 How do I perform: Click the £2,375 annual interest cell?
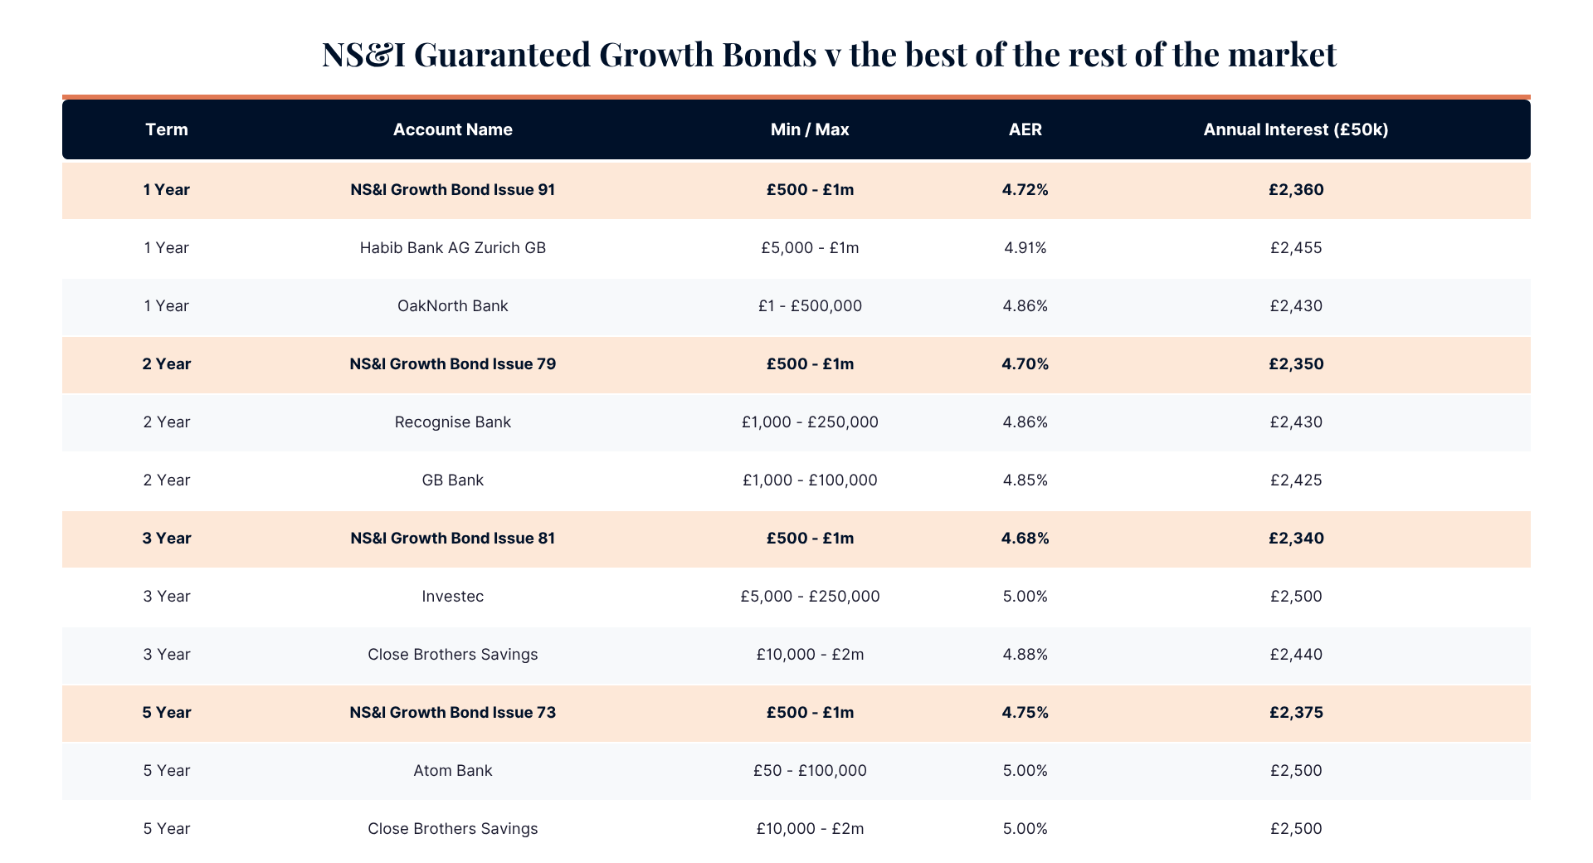pyautogui.click(x=1296, y=712)
